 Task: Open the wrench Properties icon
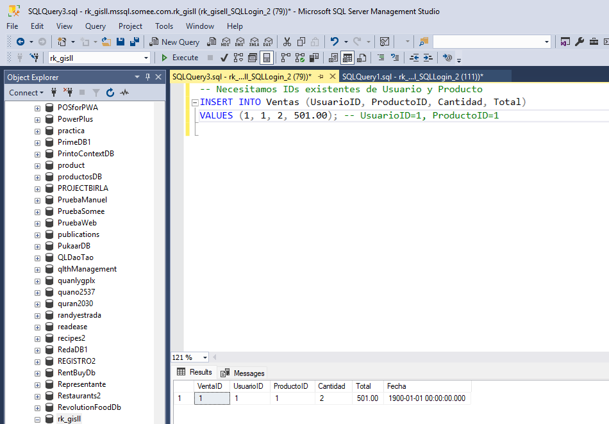[x=580, y=42]
